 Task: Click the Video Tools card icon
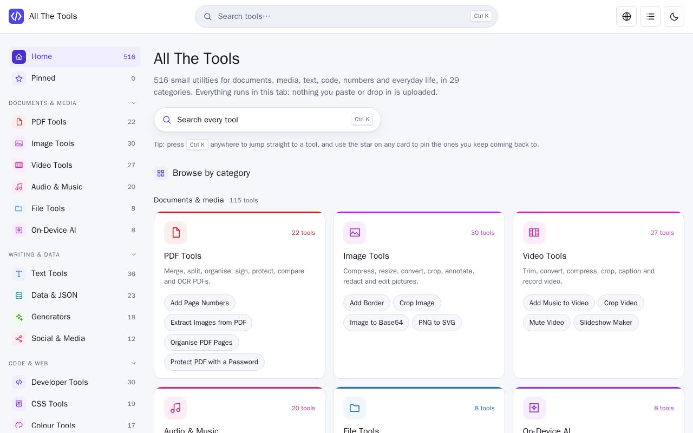pyautogui.click(x=534, y=233)
